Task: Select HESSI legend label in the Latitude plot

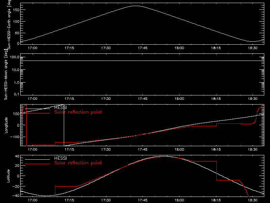Action: [60, 158]
